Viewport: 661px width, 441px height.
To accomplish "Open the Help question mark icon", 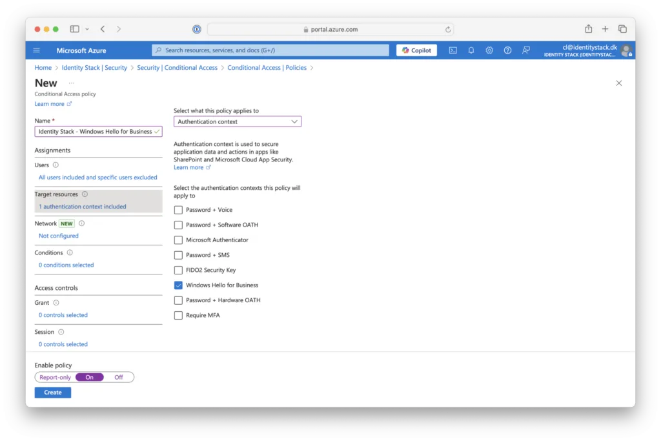I will coord(507,50).
